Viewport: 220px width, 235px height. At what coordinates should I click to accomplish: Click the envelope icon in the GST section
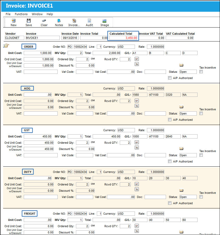181,148
